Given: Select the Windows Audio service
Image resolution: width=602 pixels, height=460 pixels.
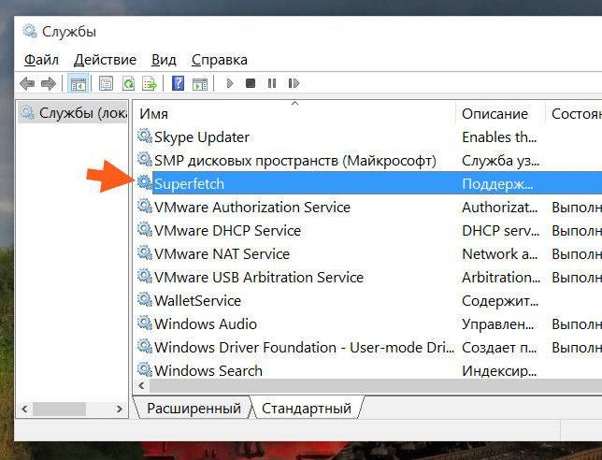Looking at the screenshot, I should (x=206, y=324).
